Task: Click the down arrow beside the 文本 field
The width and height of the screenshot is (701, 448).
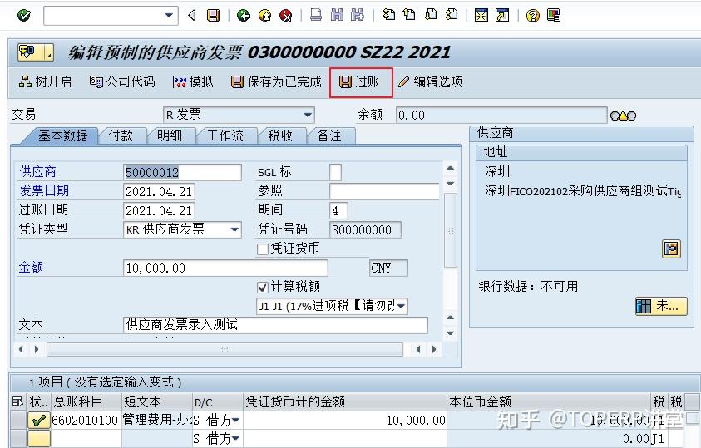Action: point(451,333)
